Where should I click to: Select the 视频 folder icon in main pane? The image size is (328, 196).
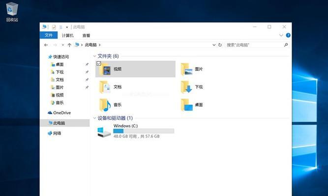click(105, 70)
